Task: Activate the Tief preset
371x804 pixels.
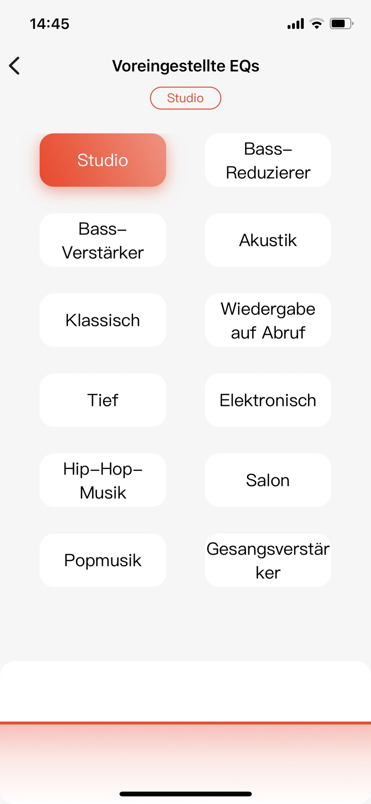Action: (x=103, y=400)
